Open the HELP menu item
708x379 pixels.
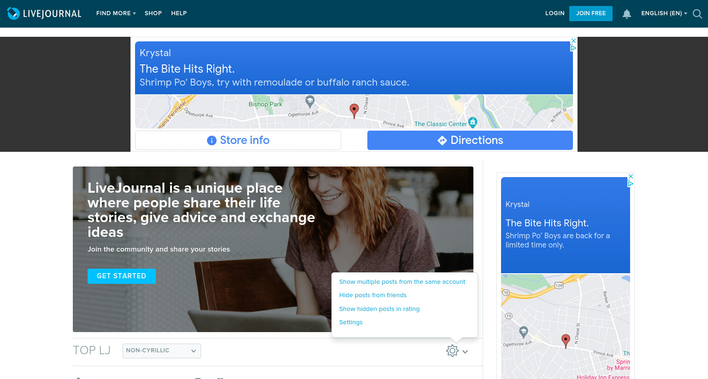pyautogui.click(x=179, y=13)
